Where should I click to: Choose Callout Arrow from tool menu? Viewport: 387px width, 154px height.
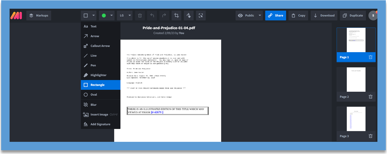tap(101, 46)
